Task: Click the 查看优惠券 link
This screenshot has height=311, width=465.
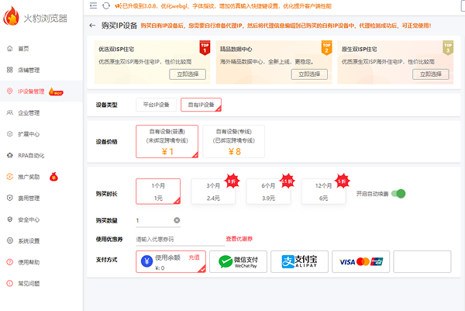Action: click(x=239, y=239)
